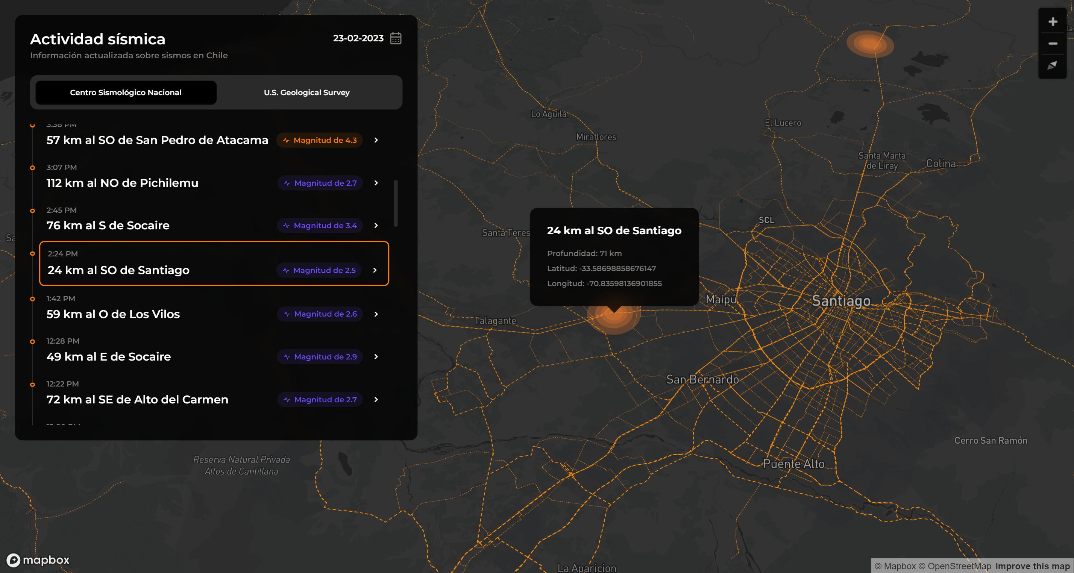Select the timeline dot next to 1:42 PM

point(32,299)
